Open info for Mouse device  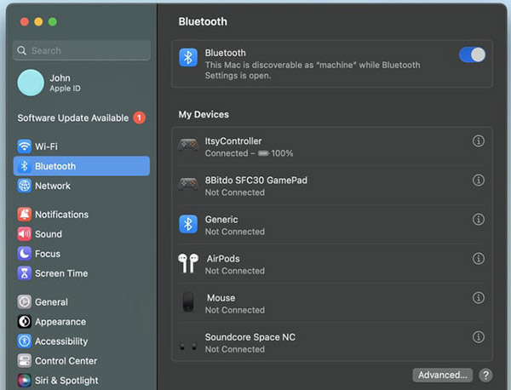pyautogui.click(x=478, y=298)
